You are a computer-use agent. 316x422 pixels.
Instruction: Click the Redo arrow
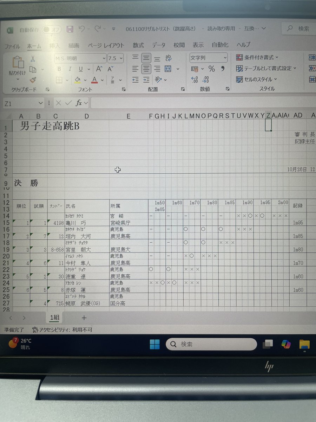click(98, 28)
